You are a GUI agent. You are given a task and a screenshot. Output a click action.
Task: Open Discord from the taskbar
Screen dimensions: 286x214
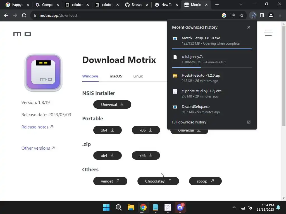(x=180, y=207)
